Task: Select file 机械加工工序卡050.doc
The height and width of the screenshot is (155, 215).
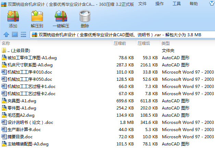Action: point(107,79)
